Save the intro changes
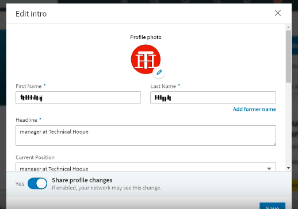The height and width of the screenshot is (209, 298). pos(272,206)
